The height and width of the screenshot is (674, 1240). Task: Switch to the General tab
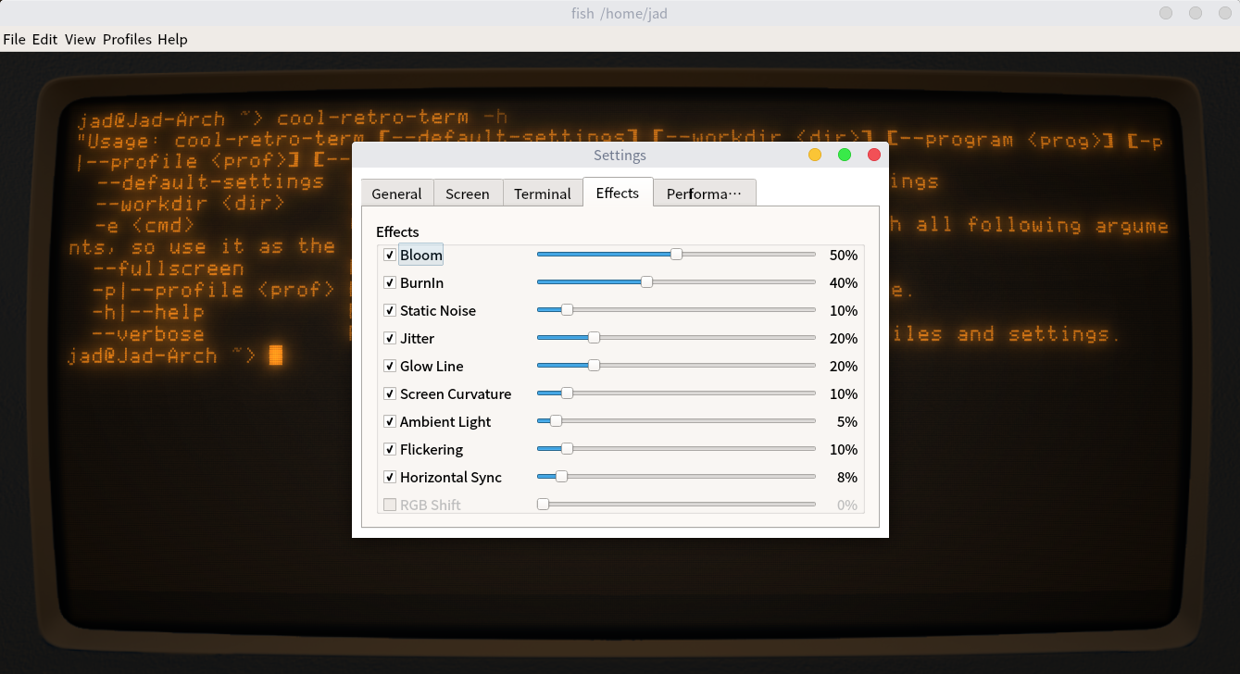click(x=396, y=193)
